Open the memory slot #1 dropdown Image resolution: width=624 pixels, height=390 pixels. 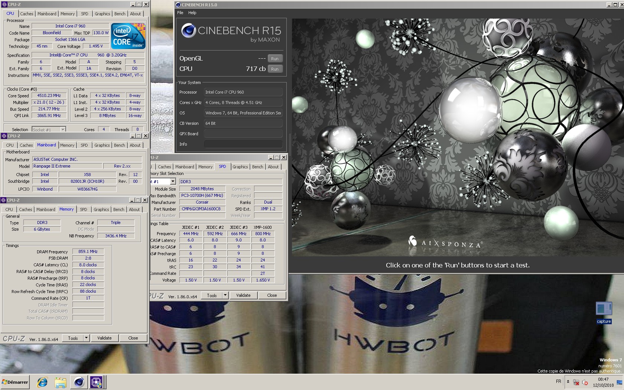click(173, 182)
